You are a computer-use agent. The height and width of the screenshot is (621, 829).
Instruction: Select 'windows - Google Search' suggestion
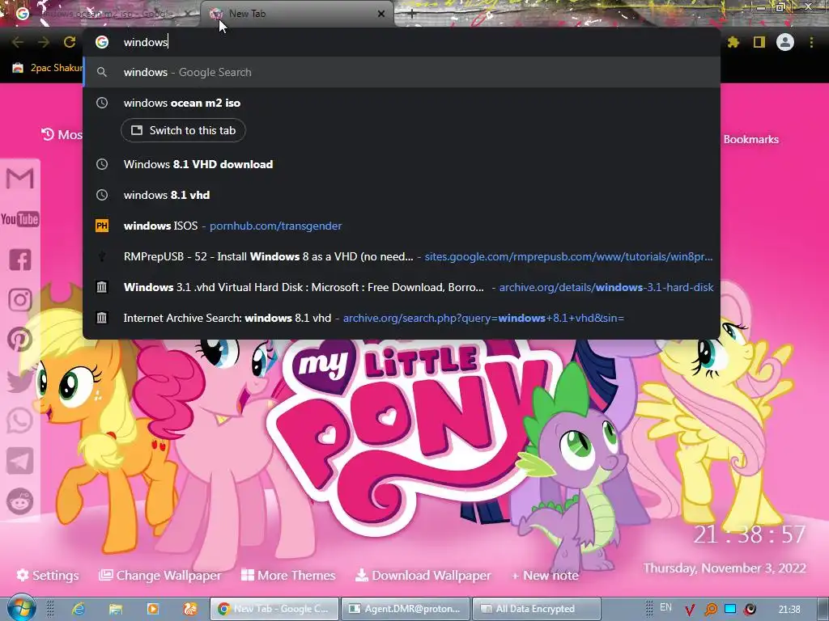pos(402,72)
